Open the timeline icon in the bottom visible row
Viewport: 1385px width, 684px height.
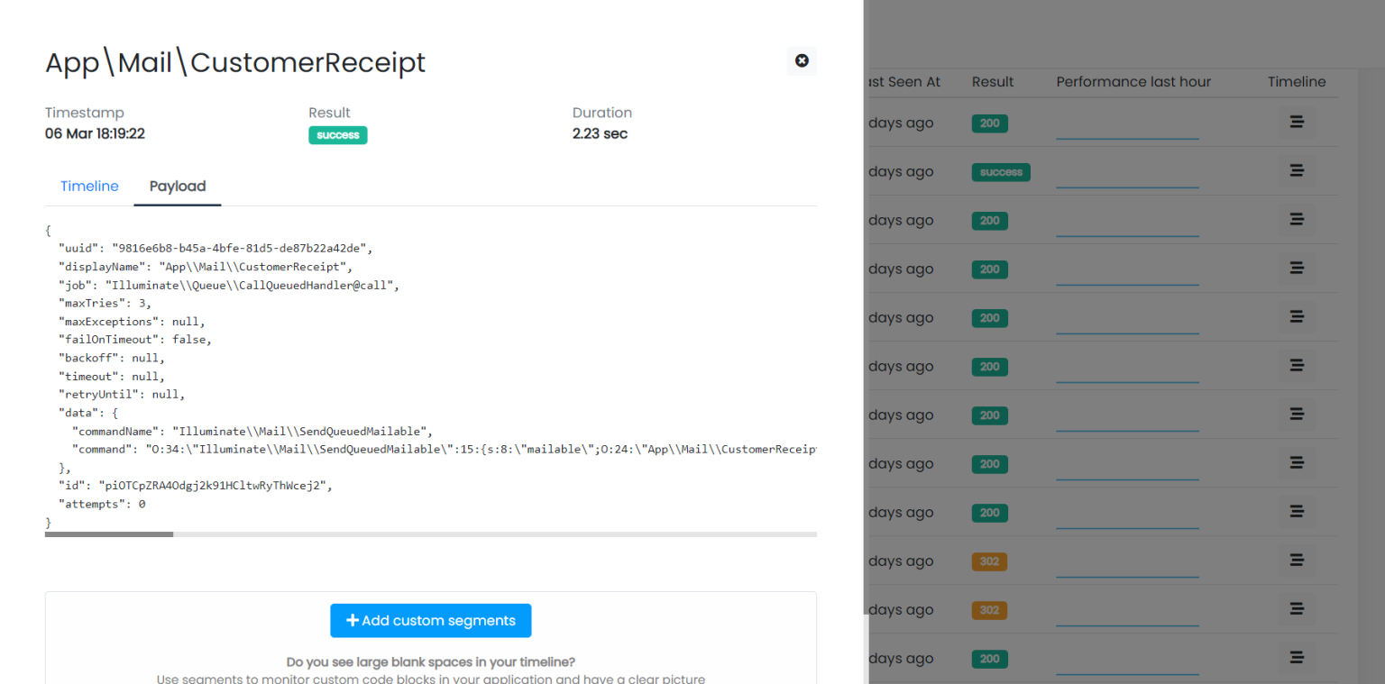point(1296,658)
